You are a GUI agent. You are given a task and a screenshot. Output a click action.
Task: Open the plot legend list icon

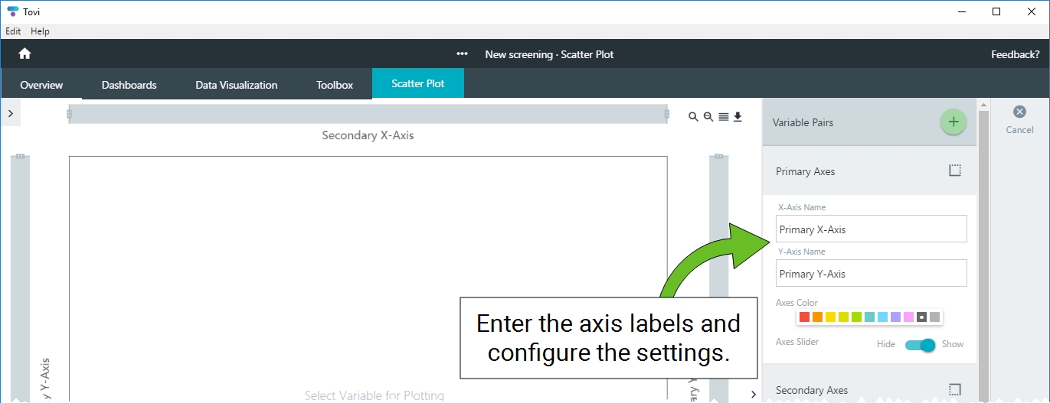pyautogui.click(x=724, y=117)
